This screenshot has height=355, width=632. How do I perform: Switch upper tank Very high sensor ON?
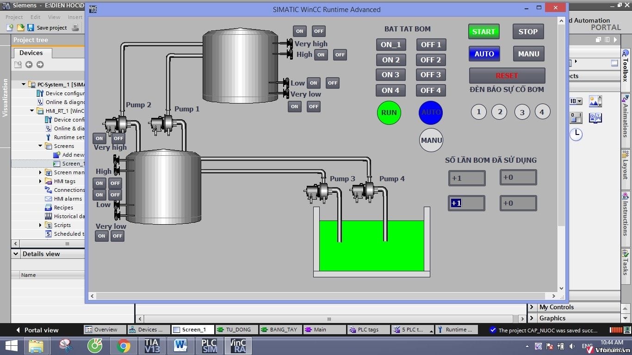tap(300, 31)
